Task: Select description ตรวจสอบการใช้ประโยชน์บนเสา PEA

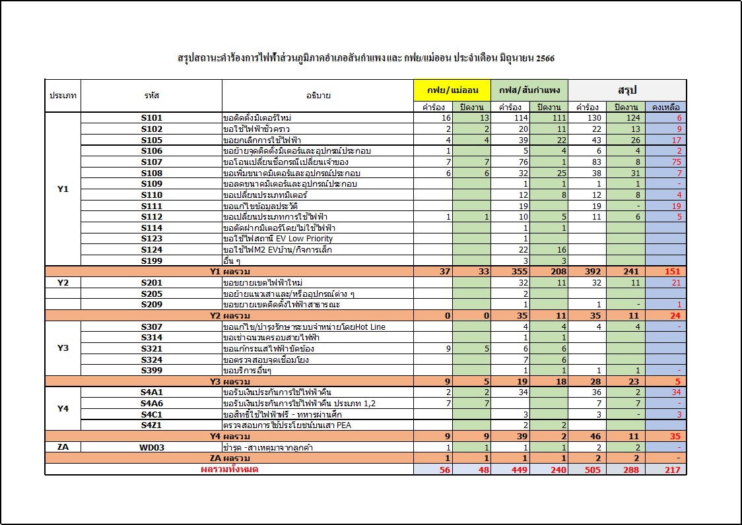Action: click(x=287, y=425)
